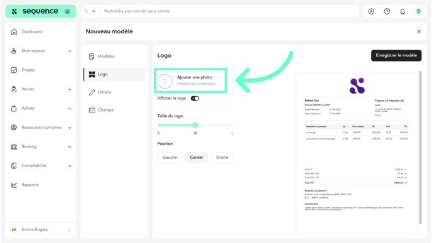
Task: Open the help question mark icon
Action: (x=418, y=11)
